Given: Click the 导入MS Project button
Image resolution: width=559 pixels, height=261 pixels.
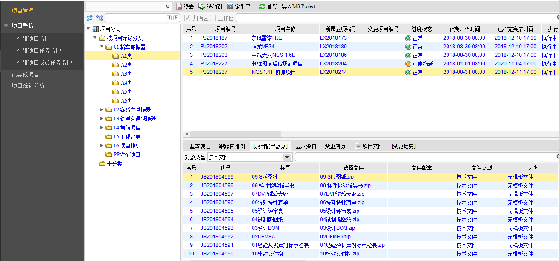Looking at the screenshot, I should [299, 6].
